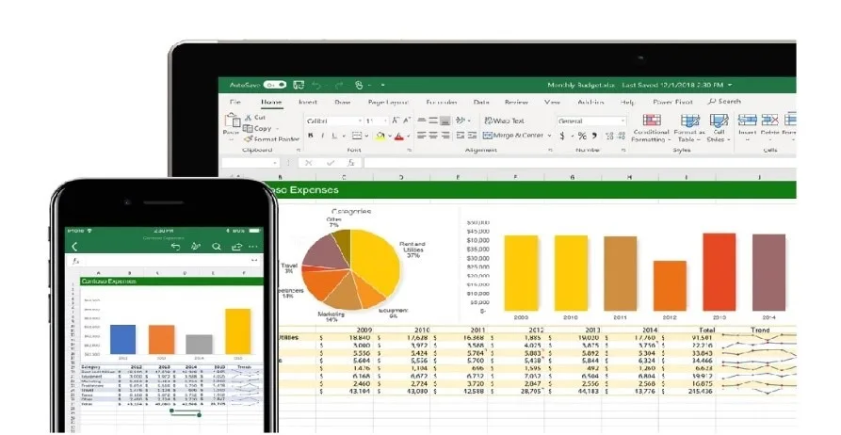
Task: Toggle Underline formatting
Action: click(334, 137)
